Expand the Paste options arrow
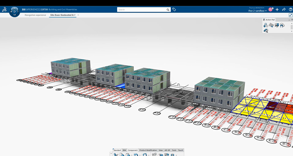Image resolution: width=293 pixels, height=156 pixels. pyautogui.click(x=132, y=155)
